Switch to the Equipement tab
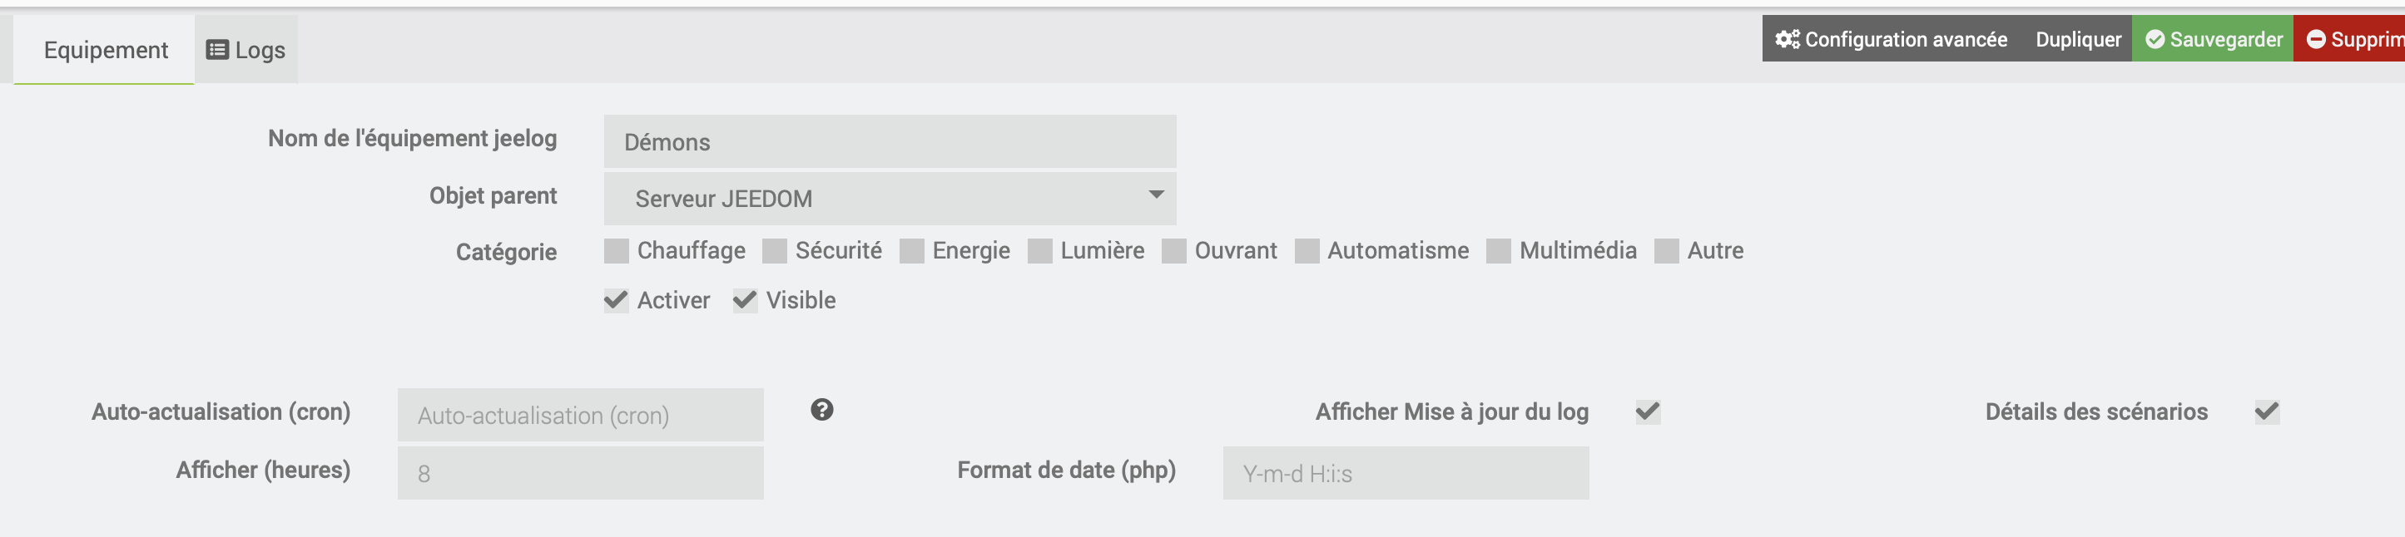2405x537 pixels. click(x=106, y=51)
